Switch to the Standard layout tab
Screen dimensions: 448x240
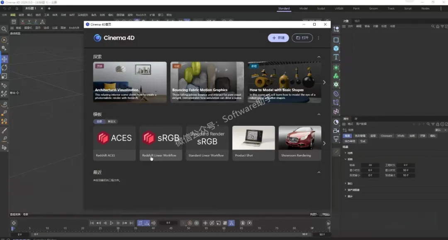click(284, 9)
